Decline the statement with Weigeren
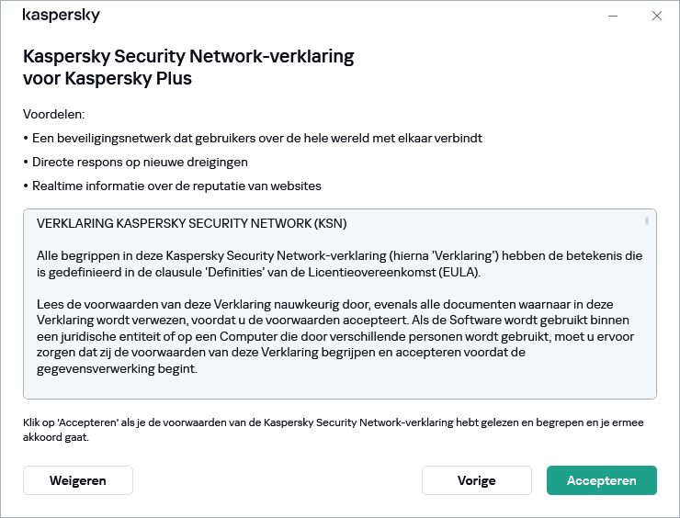Image resolution: width=680 pixels, height=518 pixels. click(x=78, y=480)
